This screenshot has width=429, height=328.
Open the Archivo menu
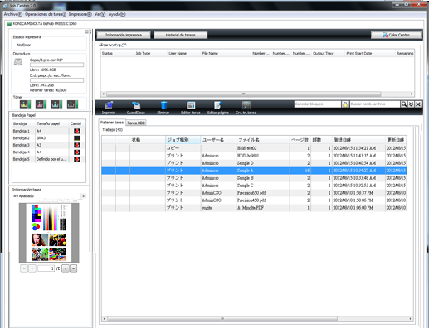click(x=13, y=14)
